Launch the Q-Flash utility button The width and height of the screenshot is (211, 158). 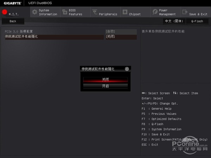[x=197, y=21]
